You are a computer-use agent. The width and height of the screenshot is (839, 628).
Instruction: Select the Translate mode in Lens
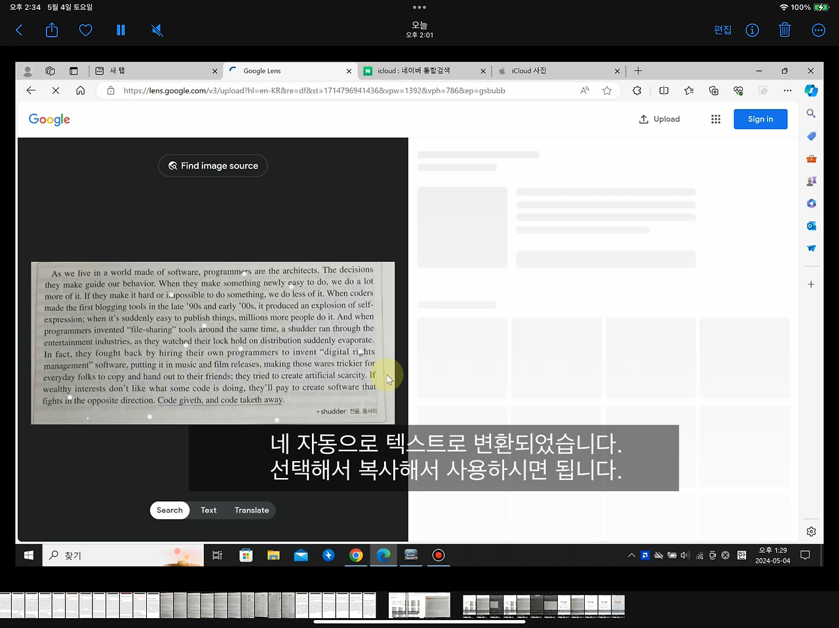[252, 510]
